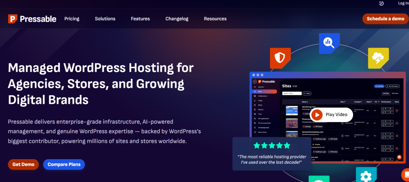Toggle dark mode with the moon icon
This screenshot has width=409, height=182.
click(381, 3)
